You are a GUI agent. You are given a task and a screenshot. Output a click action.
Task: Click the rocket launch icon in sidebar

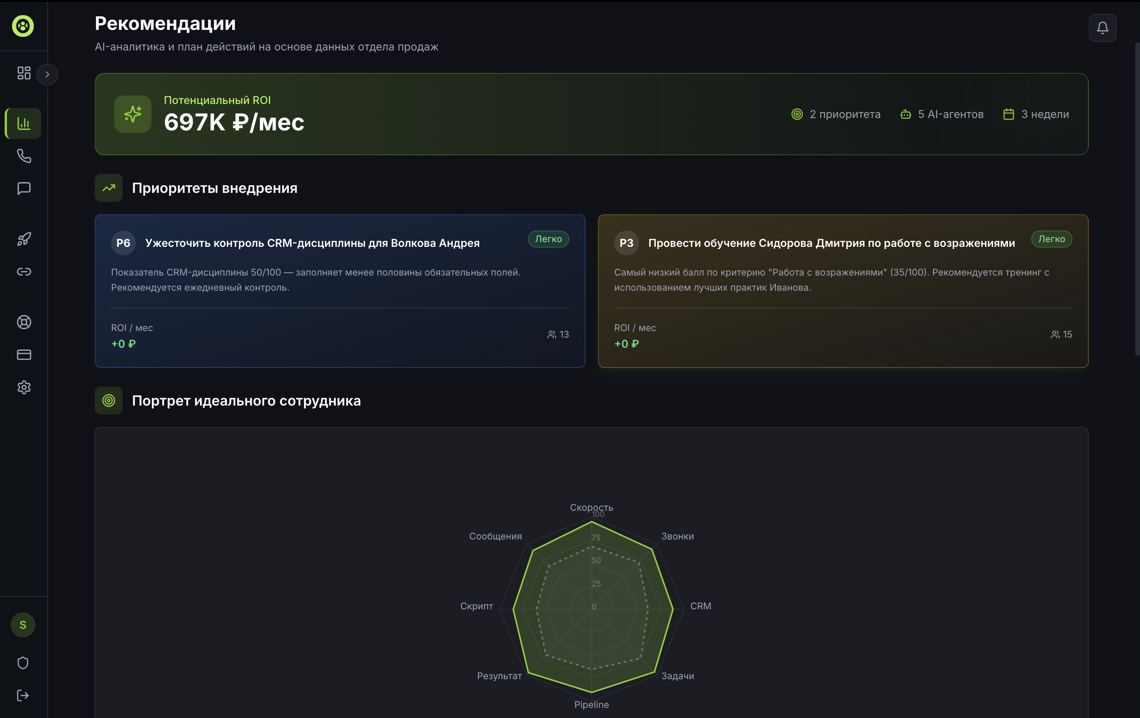(24, 239)
